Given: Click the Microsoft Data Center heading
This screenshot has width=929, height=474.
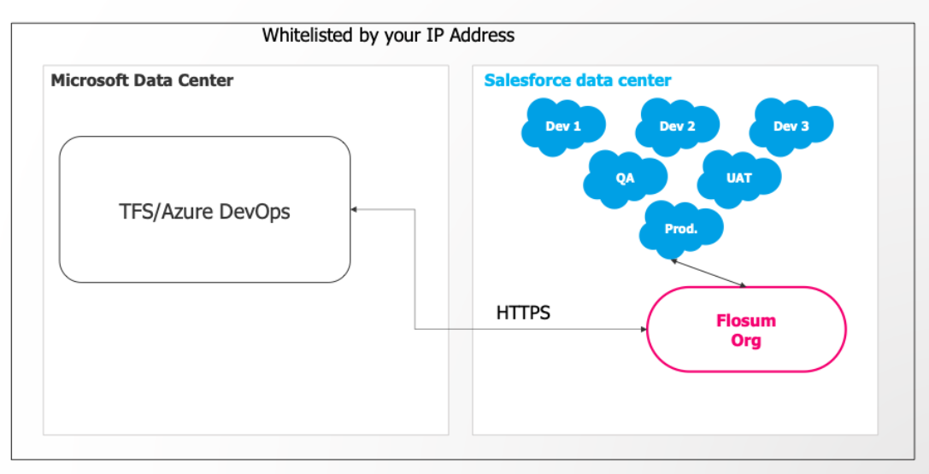Looking at the screenshot, I should click(142, 81).
